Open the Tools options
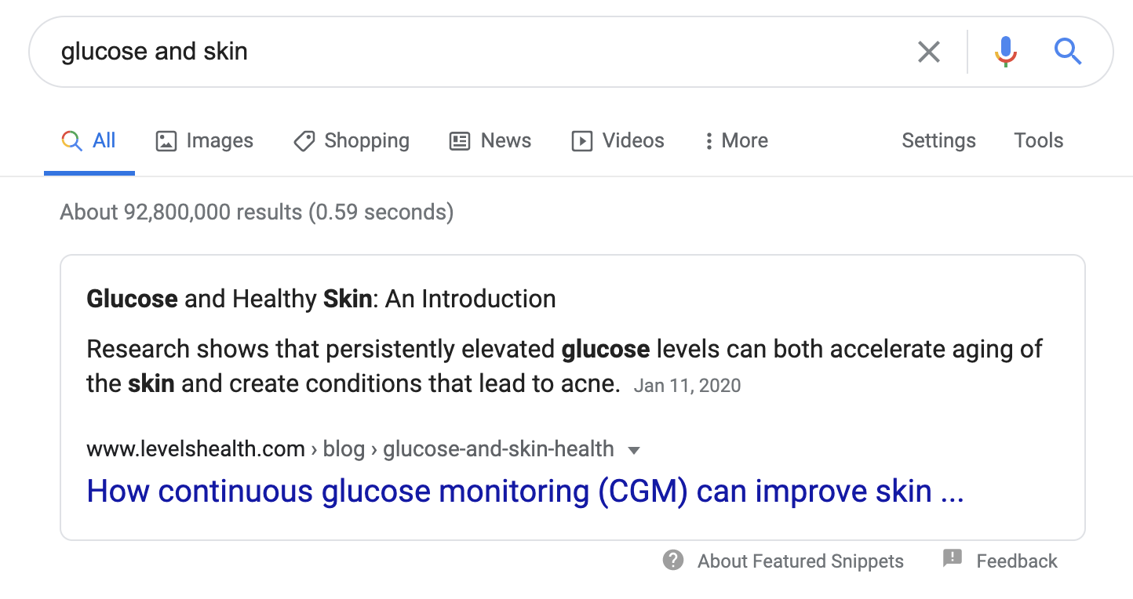The width and height of the screenshot is (1133, 599). (x=1038, y=140)
